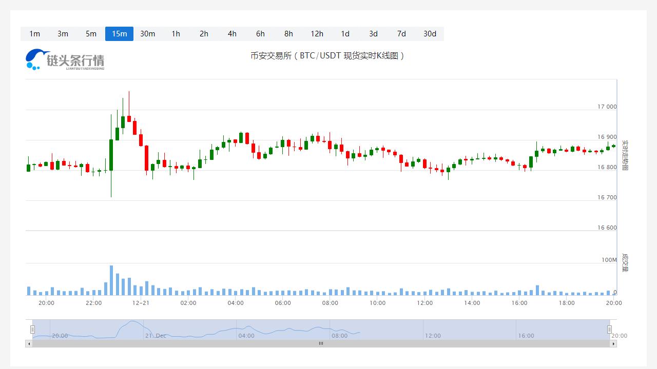Click the chart title 币安交易所 BTC/USDT
The image size is (657, 369).
tap(328, 56)
